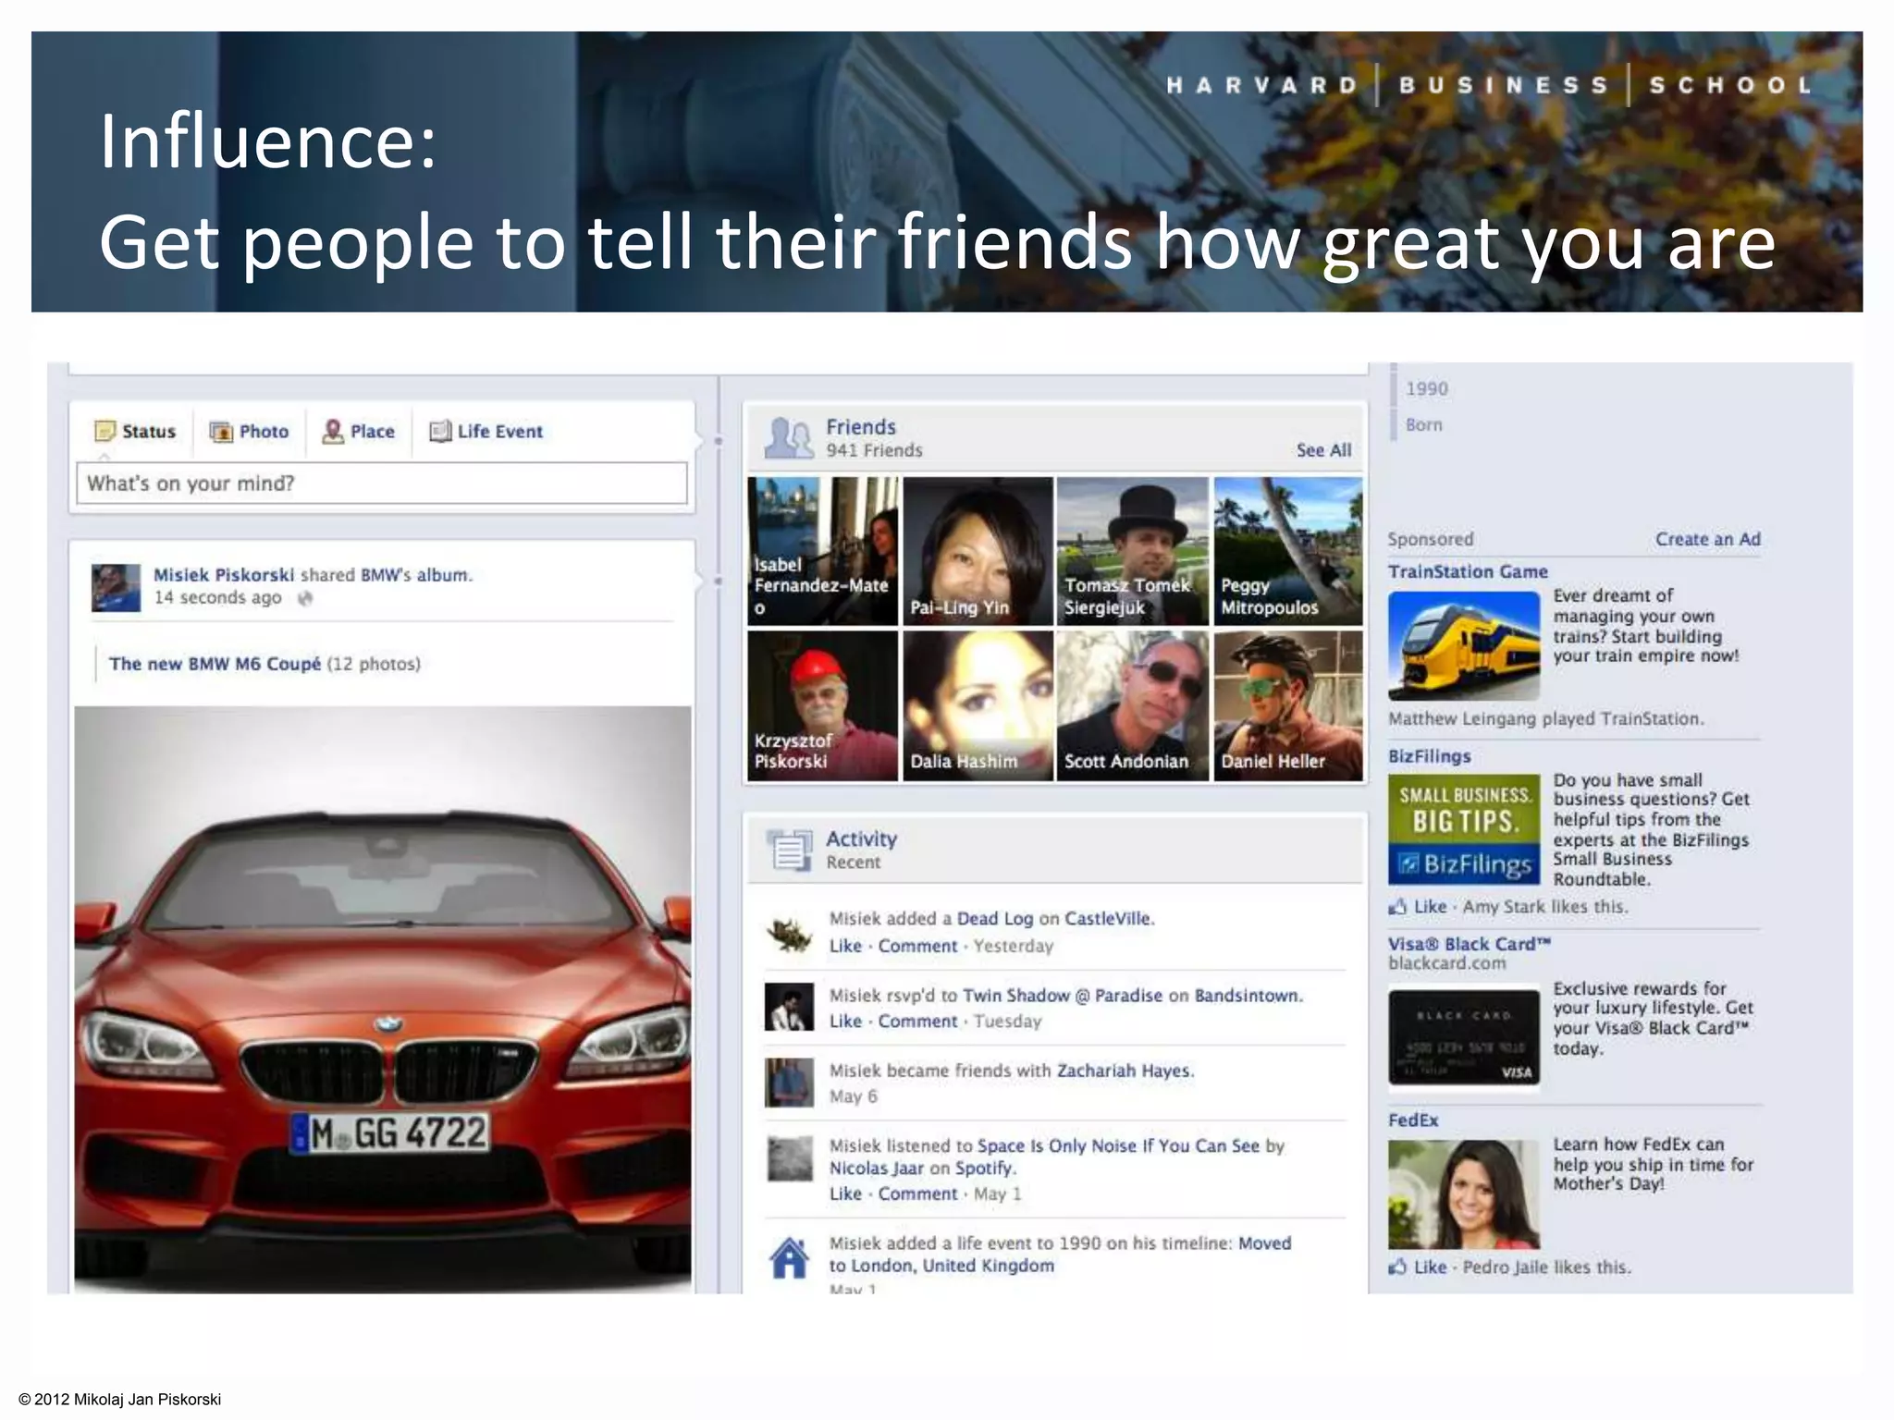1894x1420 pixels.
Task: Comment on the Spotify listening activity
Action: (917, 1194)
